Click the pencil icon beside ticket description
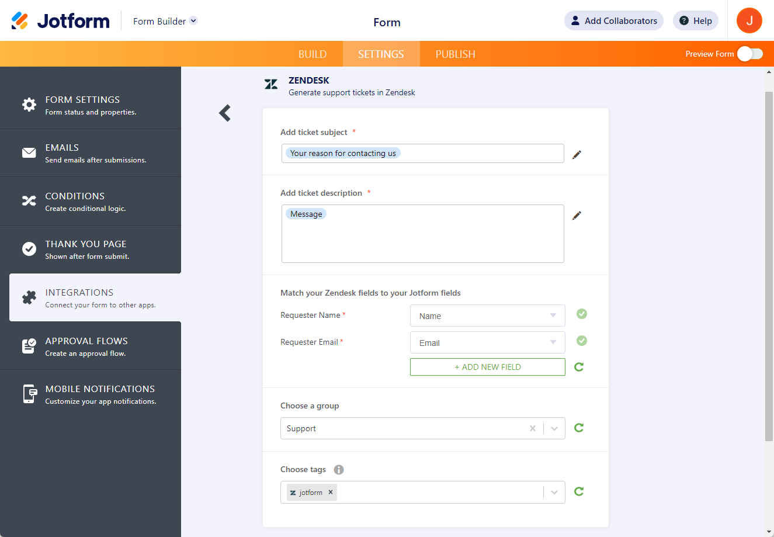Viewport: 774px width, 537px height. click(x=577, y=216)
